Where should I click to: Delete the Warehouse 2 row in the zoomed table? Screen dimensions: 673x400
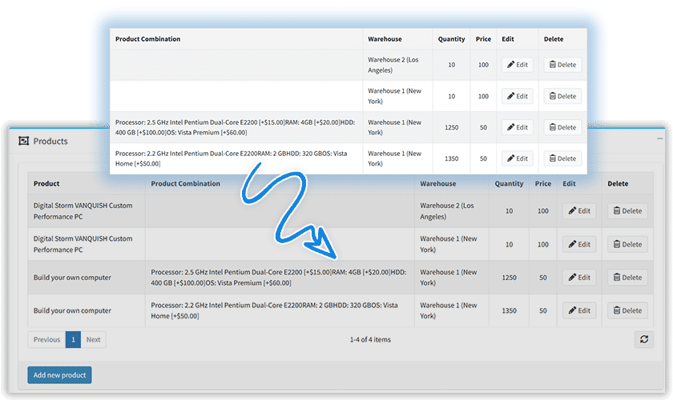click(x=562, y=65)
